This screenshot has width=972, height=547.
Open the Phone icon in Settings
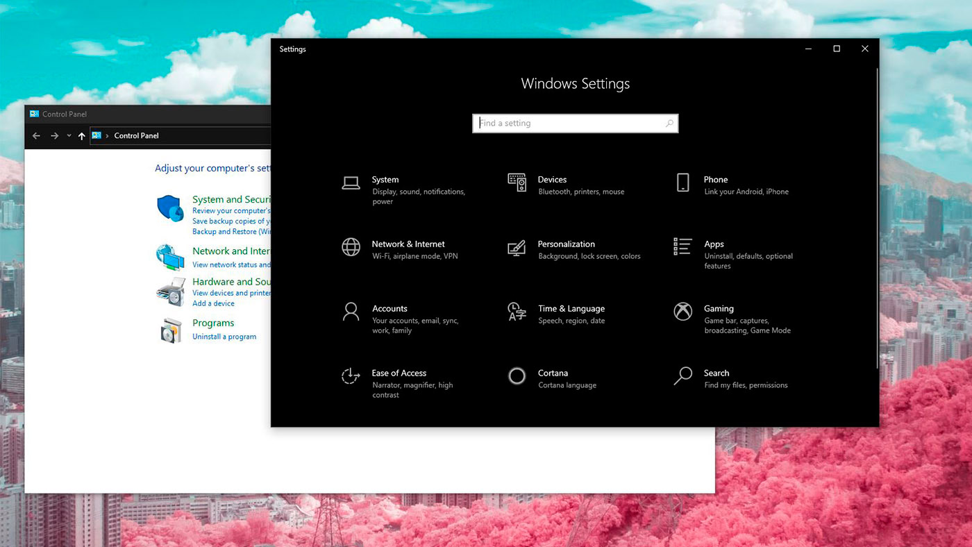pos(683,183)
